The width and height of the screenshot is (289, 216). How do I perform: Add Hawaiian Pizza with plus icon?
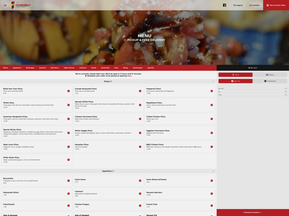pyautogui.click(x=140, y=147)
